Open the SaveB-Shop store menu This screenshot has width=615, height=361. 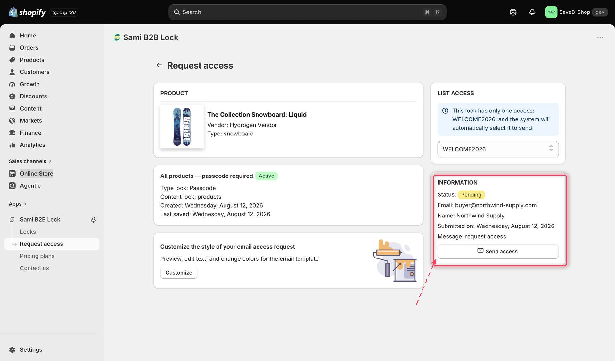pos(576,12)
